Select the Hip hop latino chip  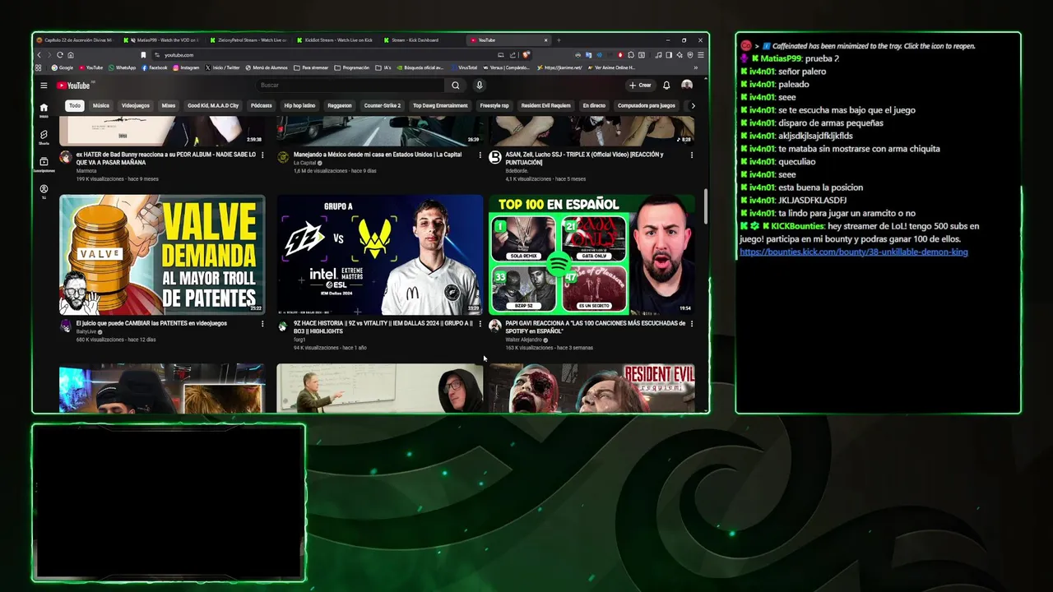point(299,105)
